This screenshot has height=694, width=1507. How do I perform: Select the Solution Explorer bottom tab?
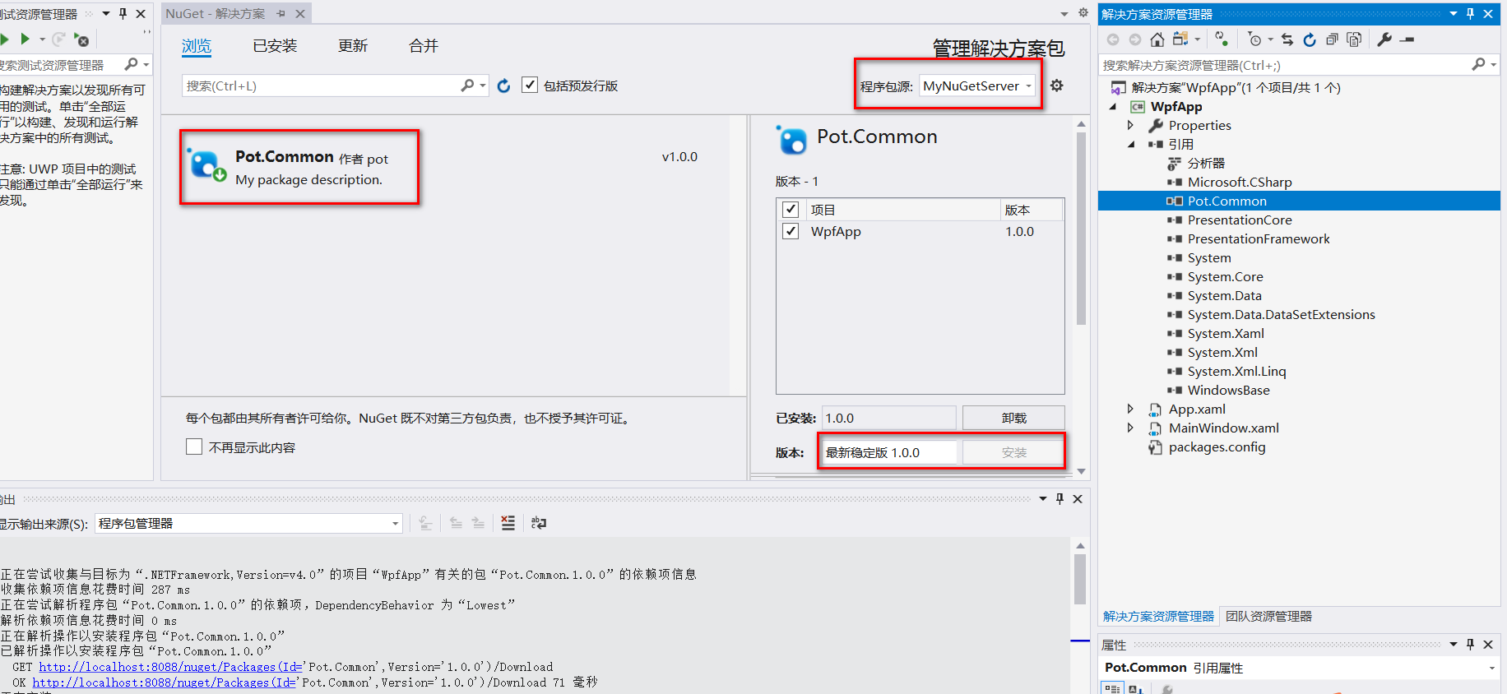click(x=1158, y=616)
